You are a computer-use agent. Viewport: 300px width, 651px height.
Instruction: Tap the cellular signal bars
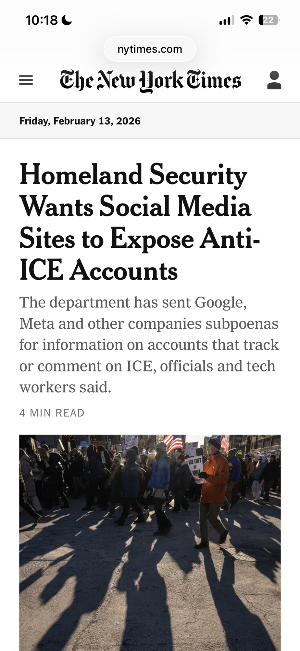click(227, 21)
